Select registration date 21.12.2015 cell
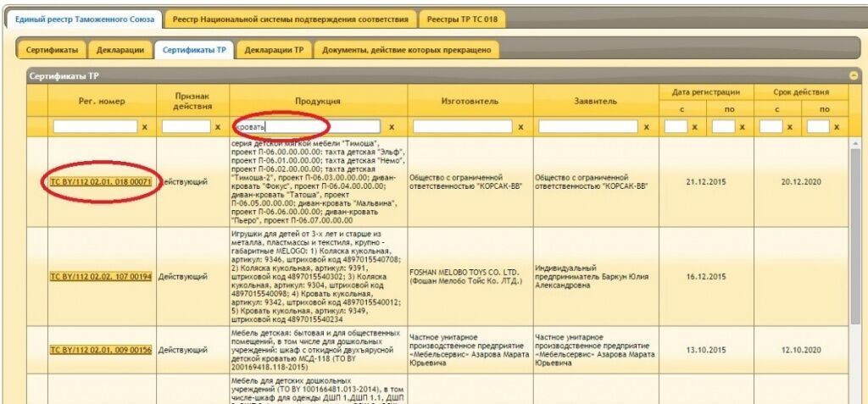 [706, 181]
